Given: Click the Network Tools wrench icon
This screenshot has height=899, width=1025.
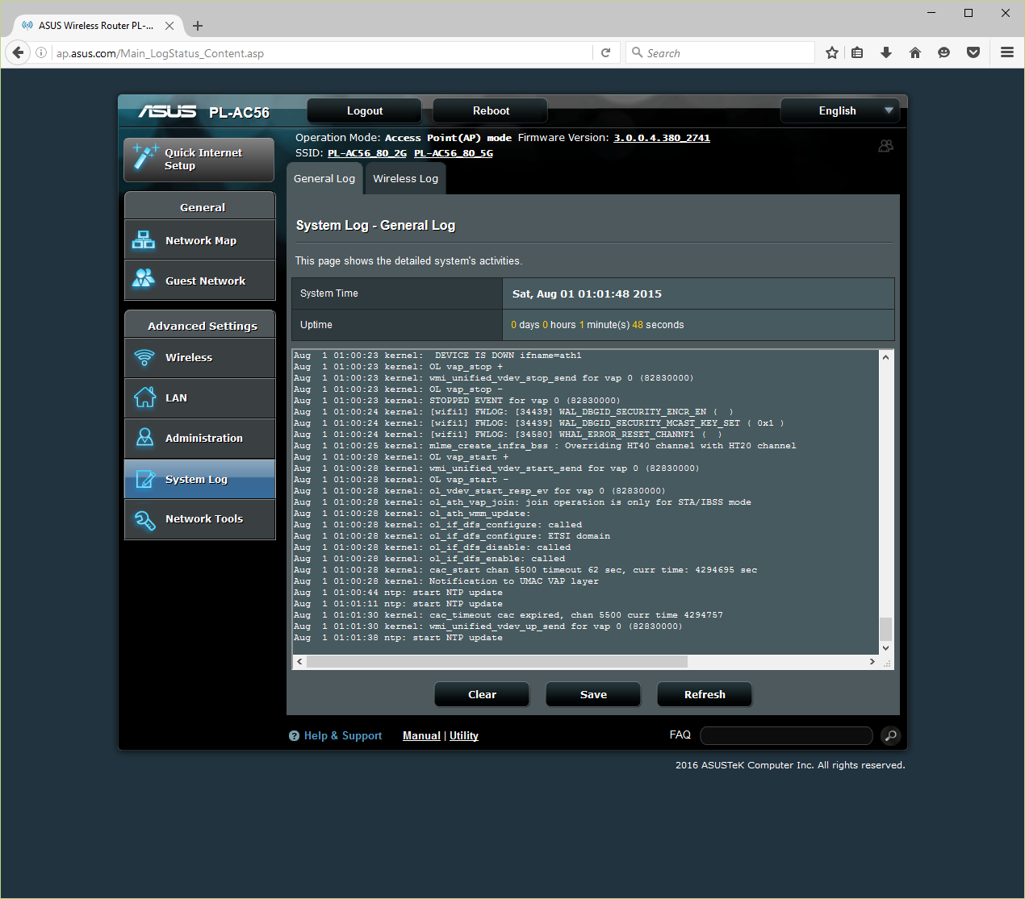Looking at the screenshot, I should [144, 520].
